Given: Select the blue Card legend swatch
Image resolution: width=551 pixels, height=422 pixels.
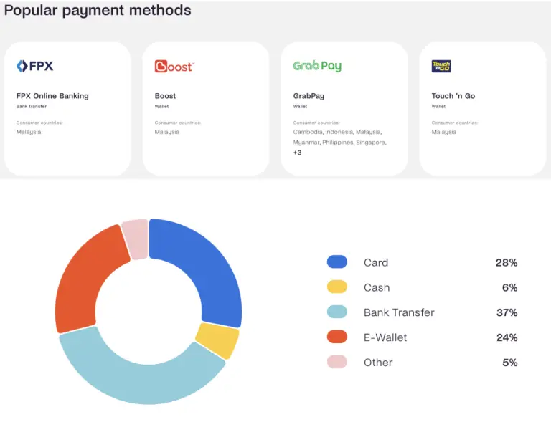Looking at the screenshot, I should tap(337, 262).
